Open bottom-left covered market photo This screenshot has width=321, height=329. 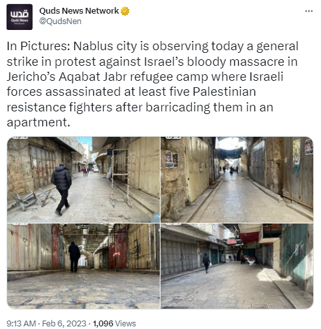(84, 266)
